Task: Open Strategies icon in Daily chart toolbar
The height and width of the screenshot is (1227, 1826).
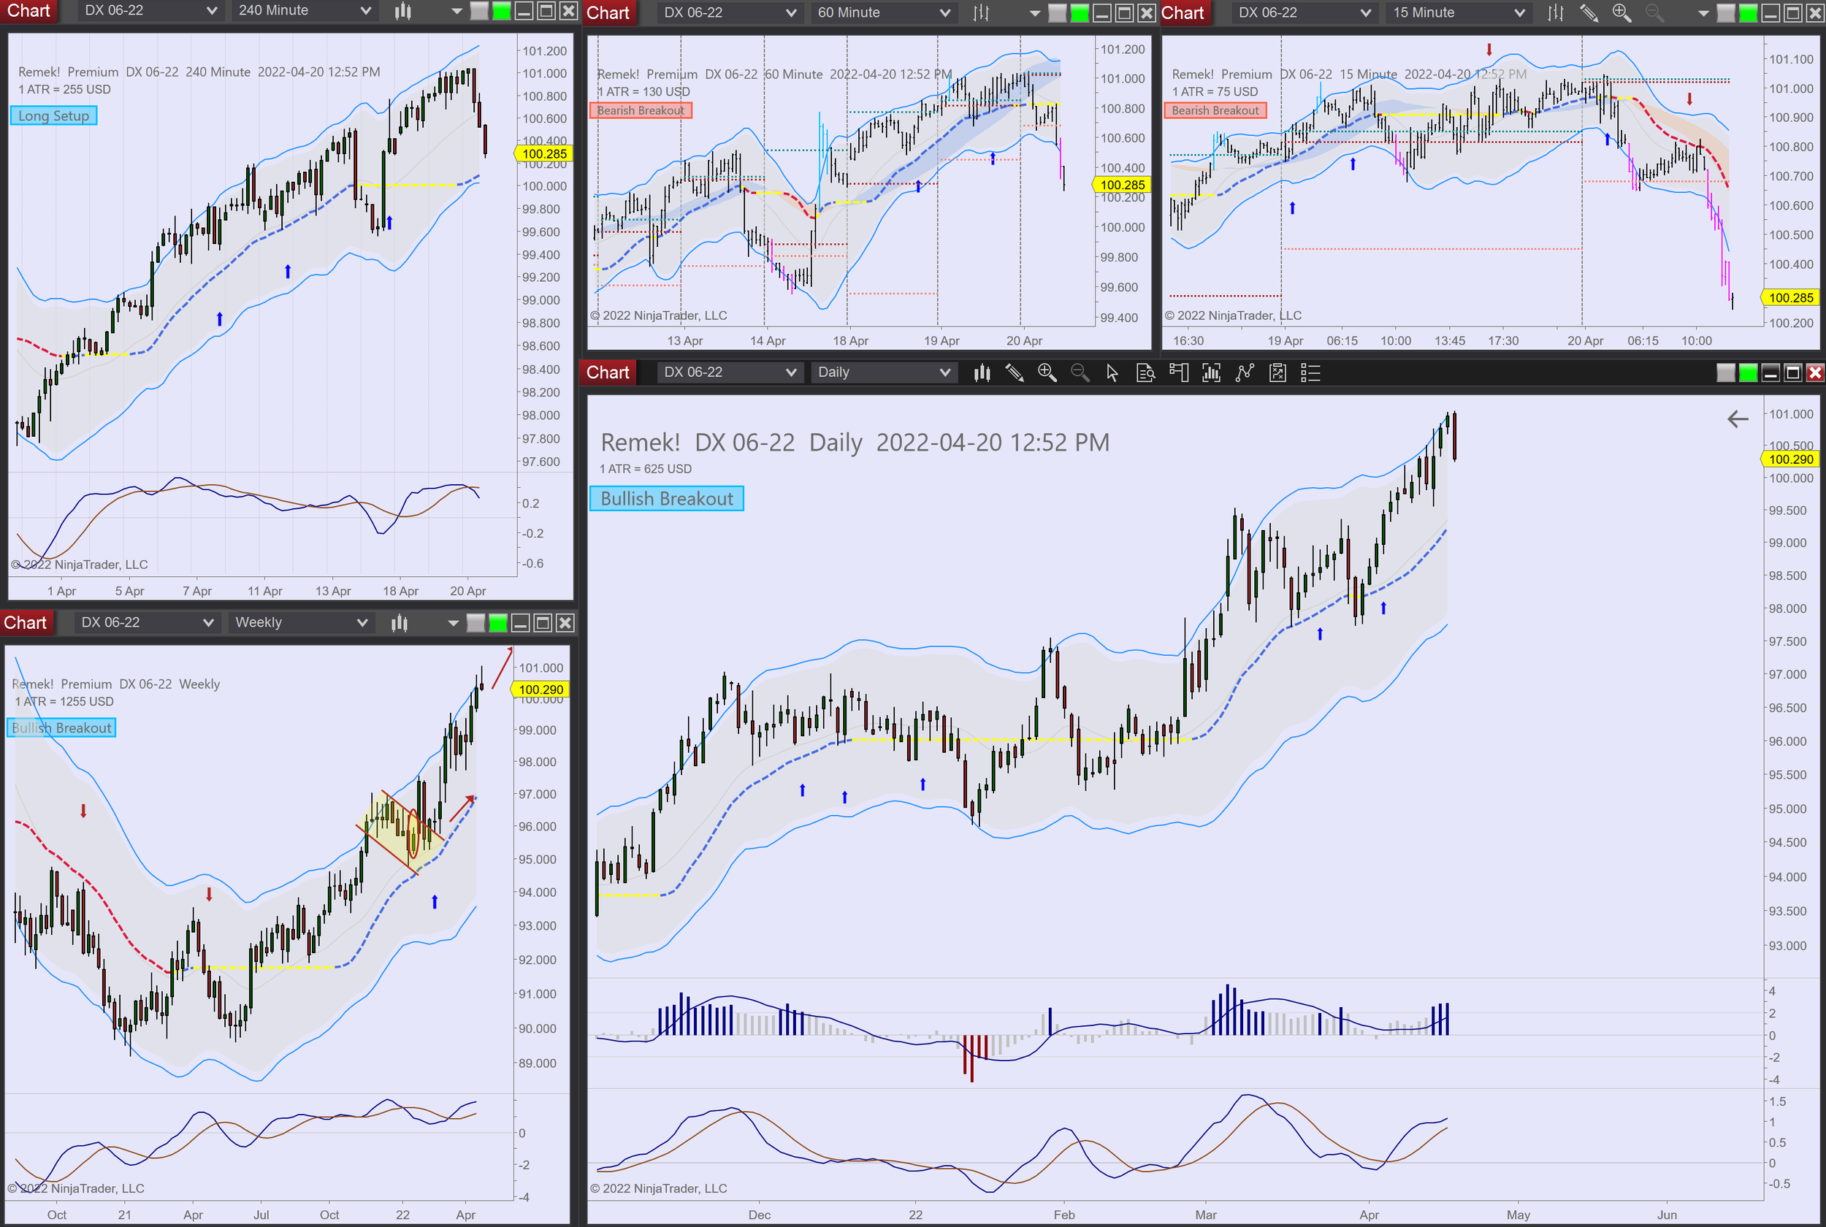Action: [1245, 373]
